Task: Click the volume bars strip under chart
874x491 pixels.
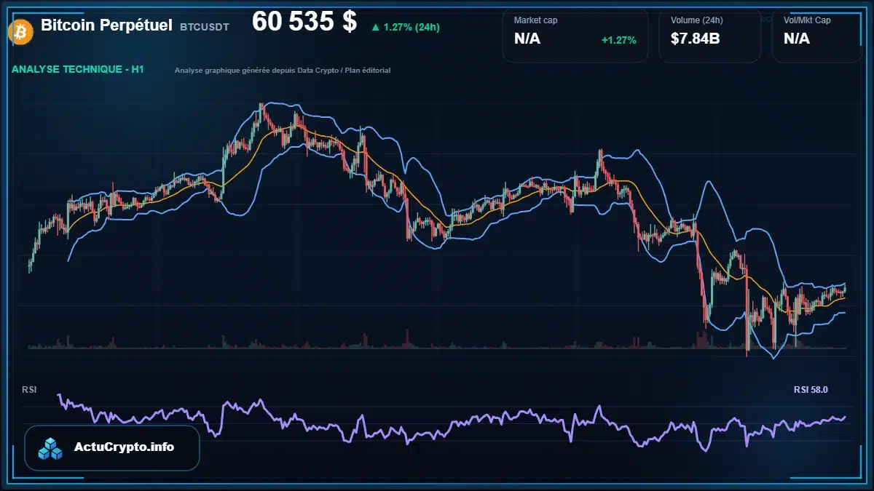Action: [x=437, y=341]
